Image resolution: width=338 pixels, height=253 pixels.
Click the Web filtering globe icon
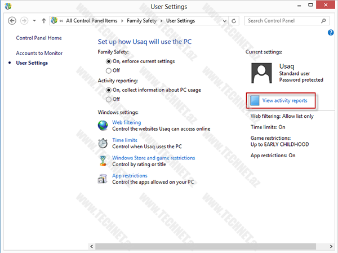pyautogui.click(x=103, y=125)
